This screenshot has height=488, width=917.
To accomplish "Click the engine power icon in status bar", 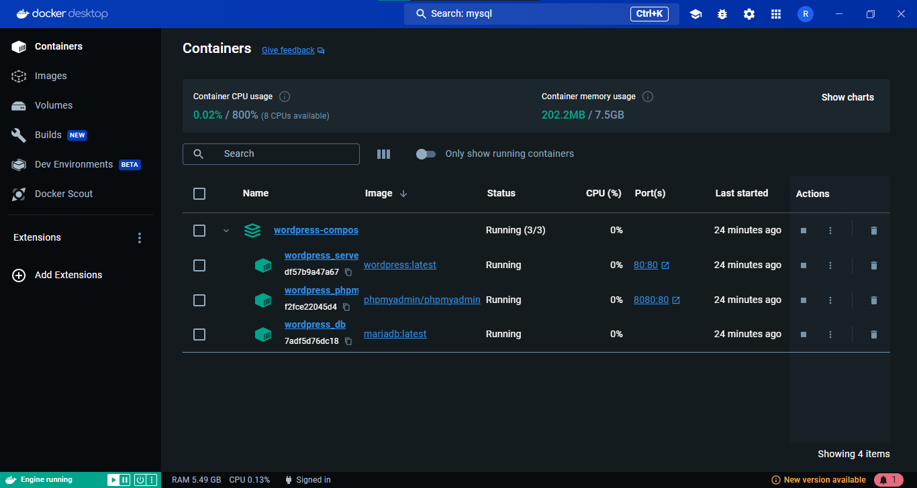I will [x=140, y=480].
